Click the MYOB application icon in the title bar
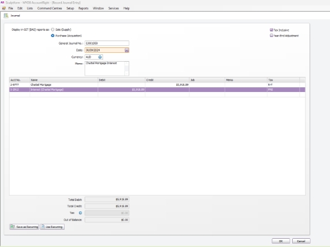Viewport: 330px width, 247px height. [x=3, y=3]
